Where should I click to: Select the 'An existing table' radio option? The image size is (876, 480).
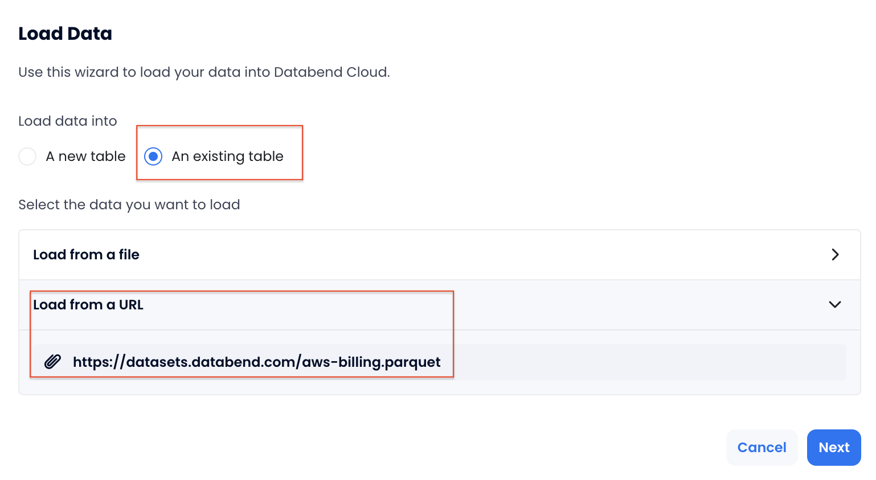pos(153,156)
